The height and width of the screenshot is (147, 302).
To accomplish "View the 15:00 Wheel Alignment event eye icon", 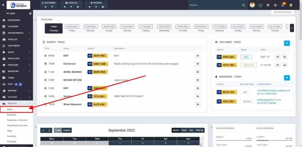I will 198,104.
